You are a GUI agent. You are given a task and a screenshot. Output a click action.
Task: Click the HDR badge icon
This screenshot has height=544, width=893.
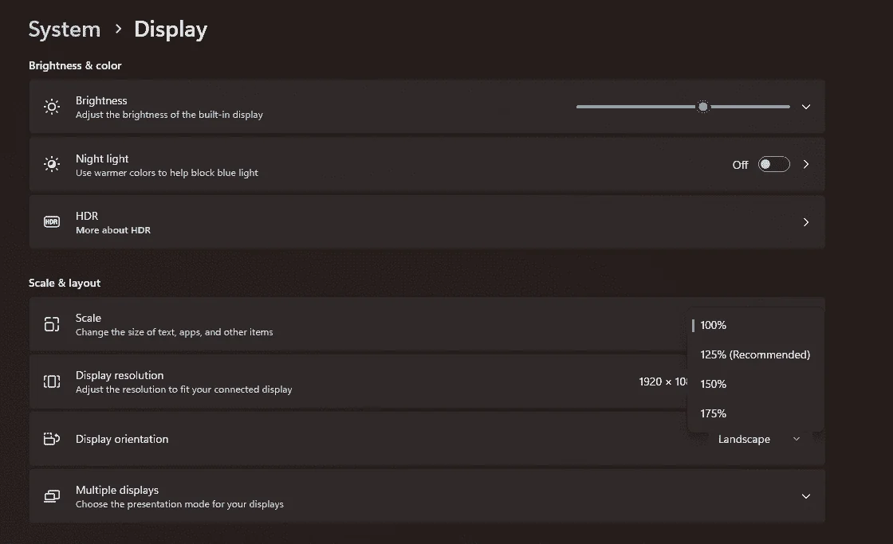click(52, 222)
